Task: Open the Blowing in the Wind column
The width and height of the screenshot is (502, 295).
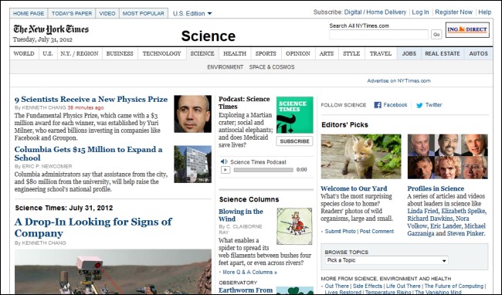Action: [241, 215]
